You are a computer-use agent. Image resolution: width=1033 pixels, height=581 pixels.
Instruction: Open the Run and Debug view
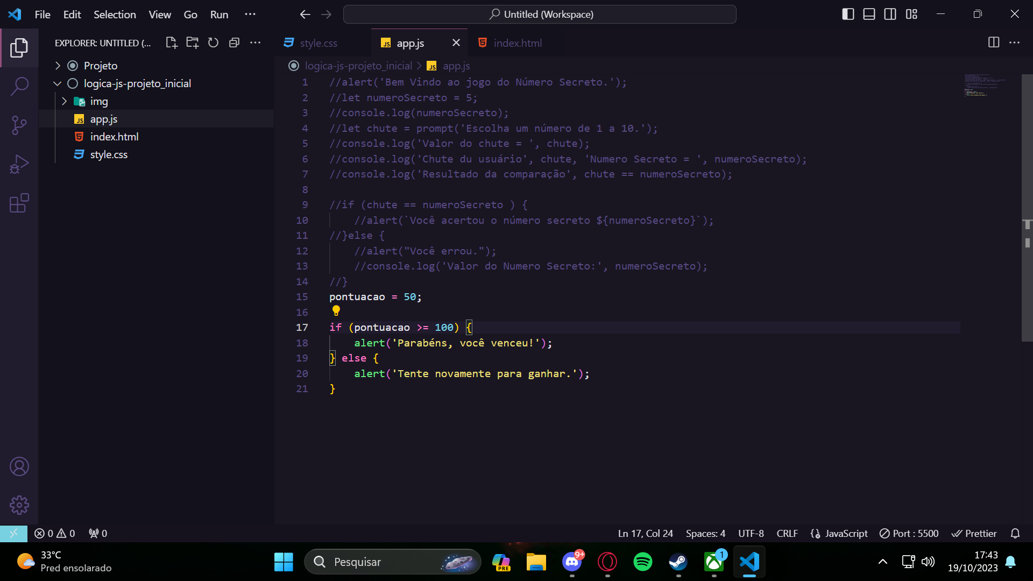click(x=19, y=164)
